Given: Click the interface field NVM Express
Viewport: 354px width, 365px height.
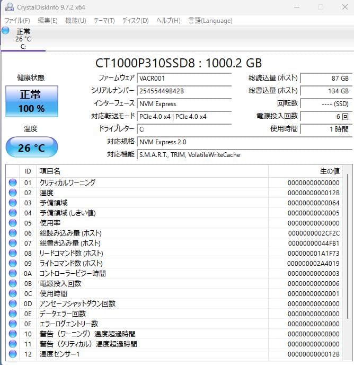Looking at the screenshot, I should tap(184, 104).
